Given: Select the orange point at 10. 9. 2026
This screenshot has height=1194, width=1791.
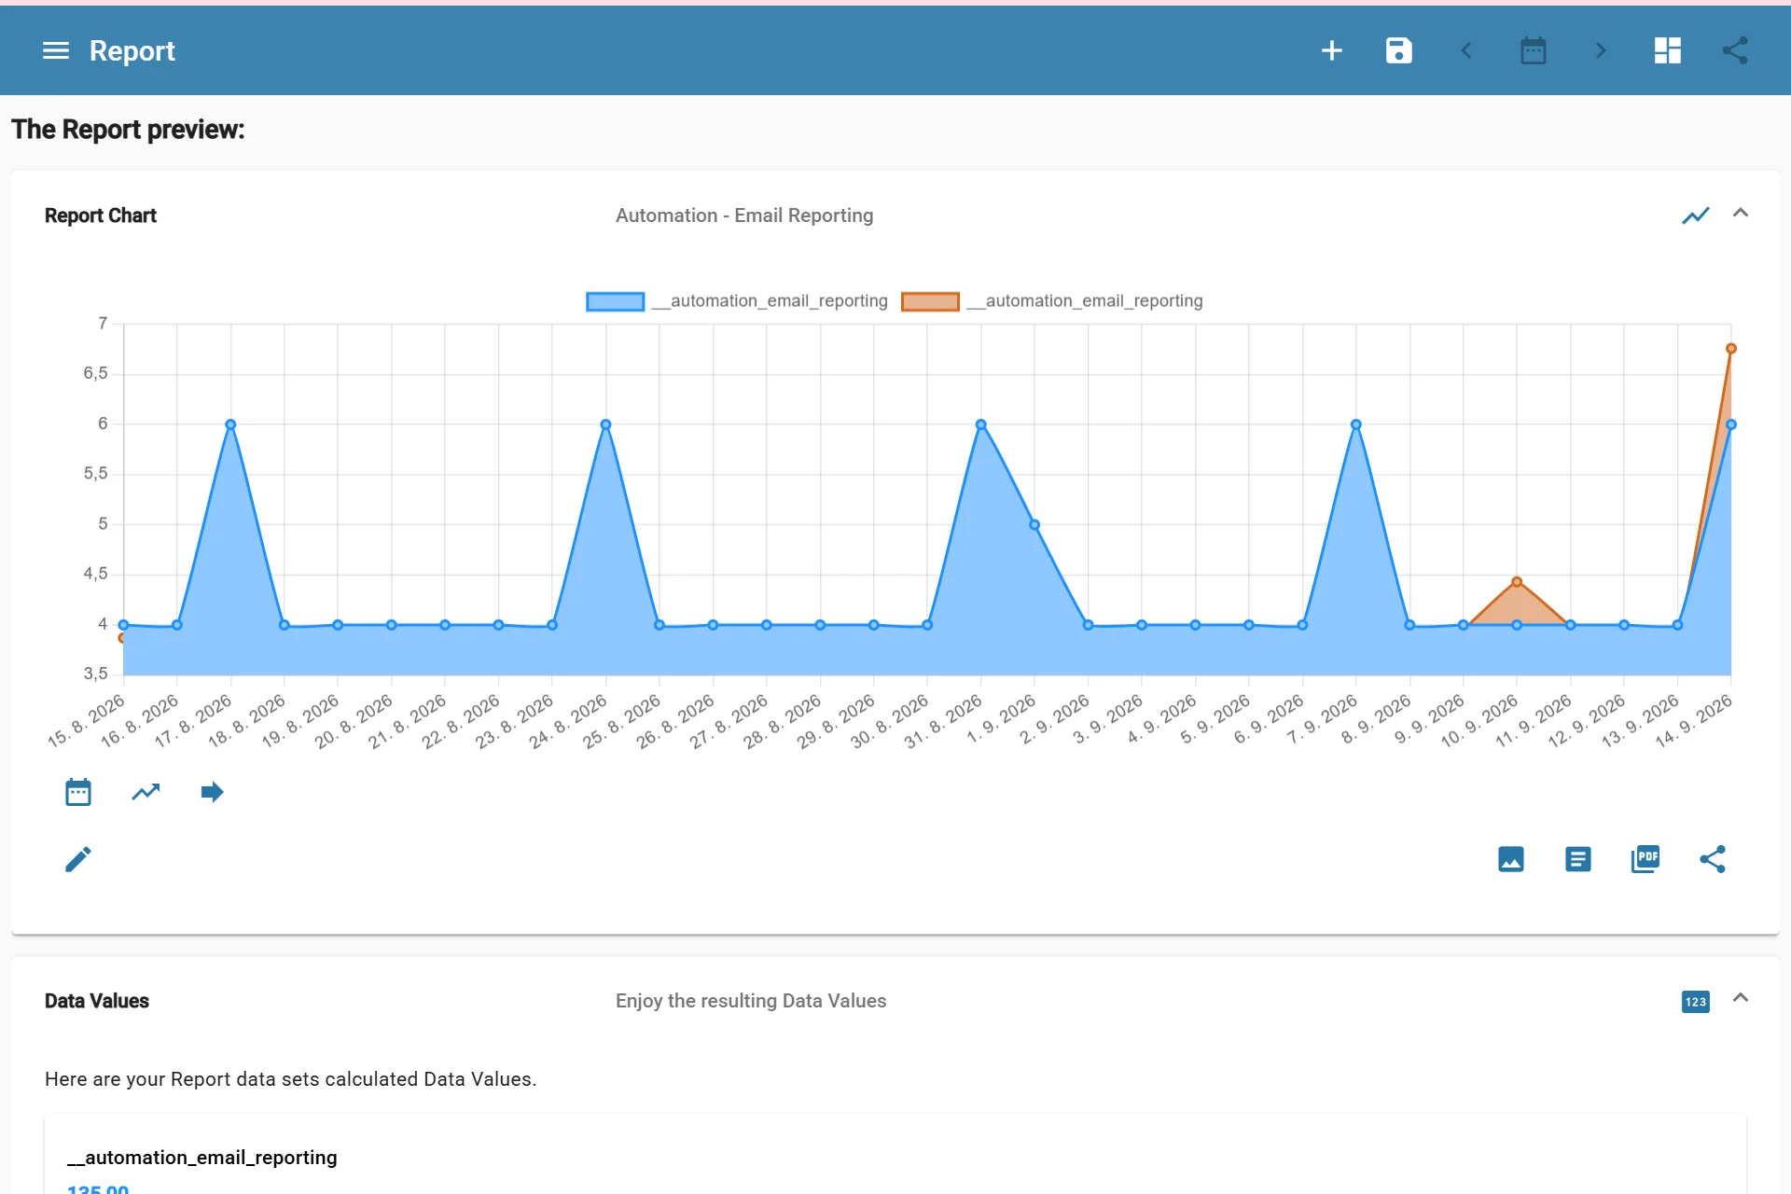Looking at the screenshot, I should [1517, 582].
